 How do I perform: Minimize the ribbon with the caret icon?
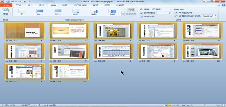(219, 5)
